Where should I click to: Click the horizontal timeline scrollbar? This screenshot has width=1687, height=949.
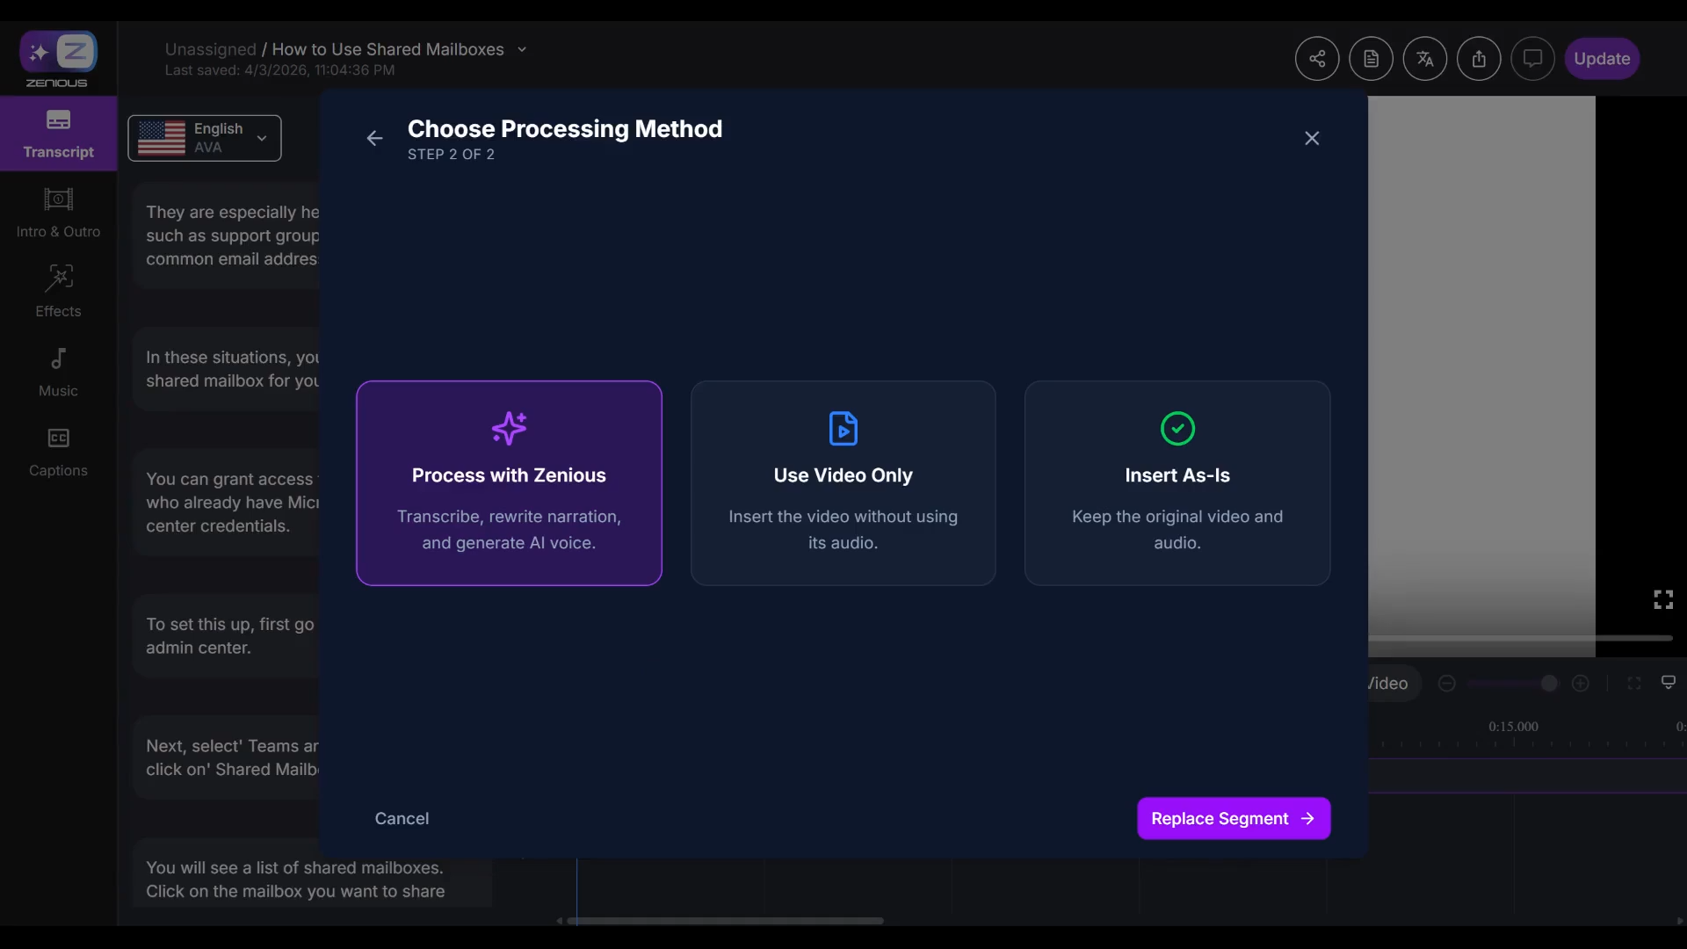pos(725,921)
